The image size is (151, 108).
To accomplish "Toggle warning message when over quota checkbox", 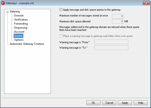I will point(61,36).
